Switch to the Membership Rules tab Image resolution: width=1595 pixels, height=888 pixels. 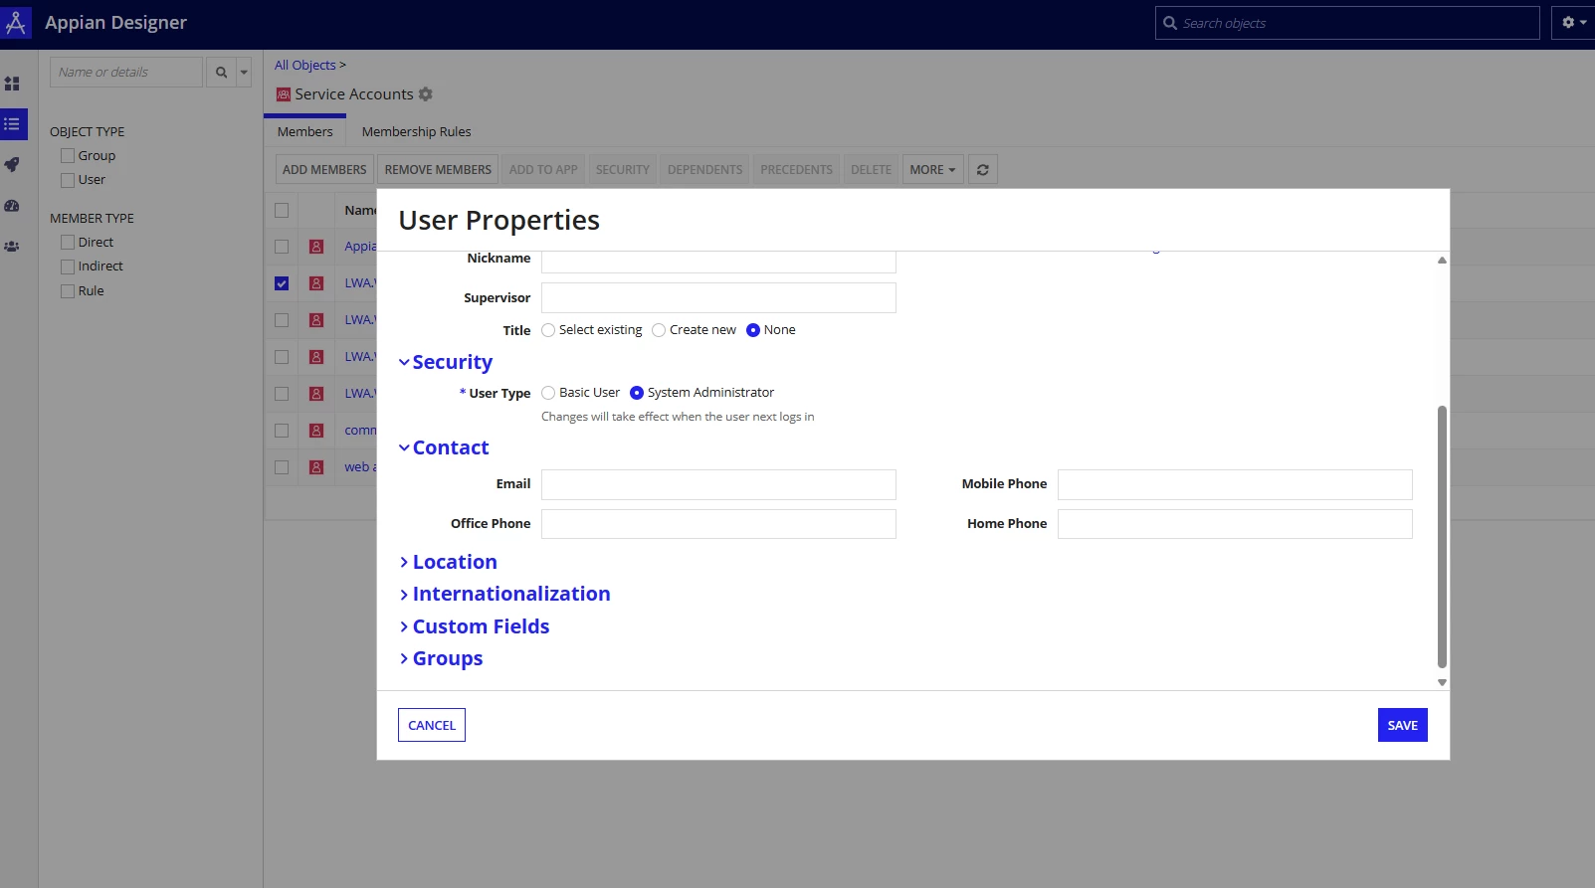[417, 131]
